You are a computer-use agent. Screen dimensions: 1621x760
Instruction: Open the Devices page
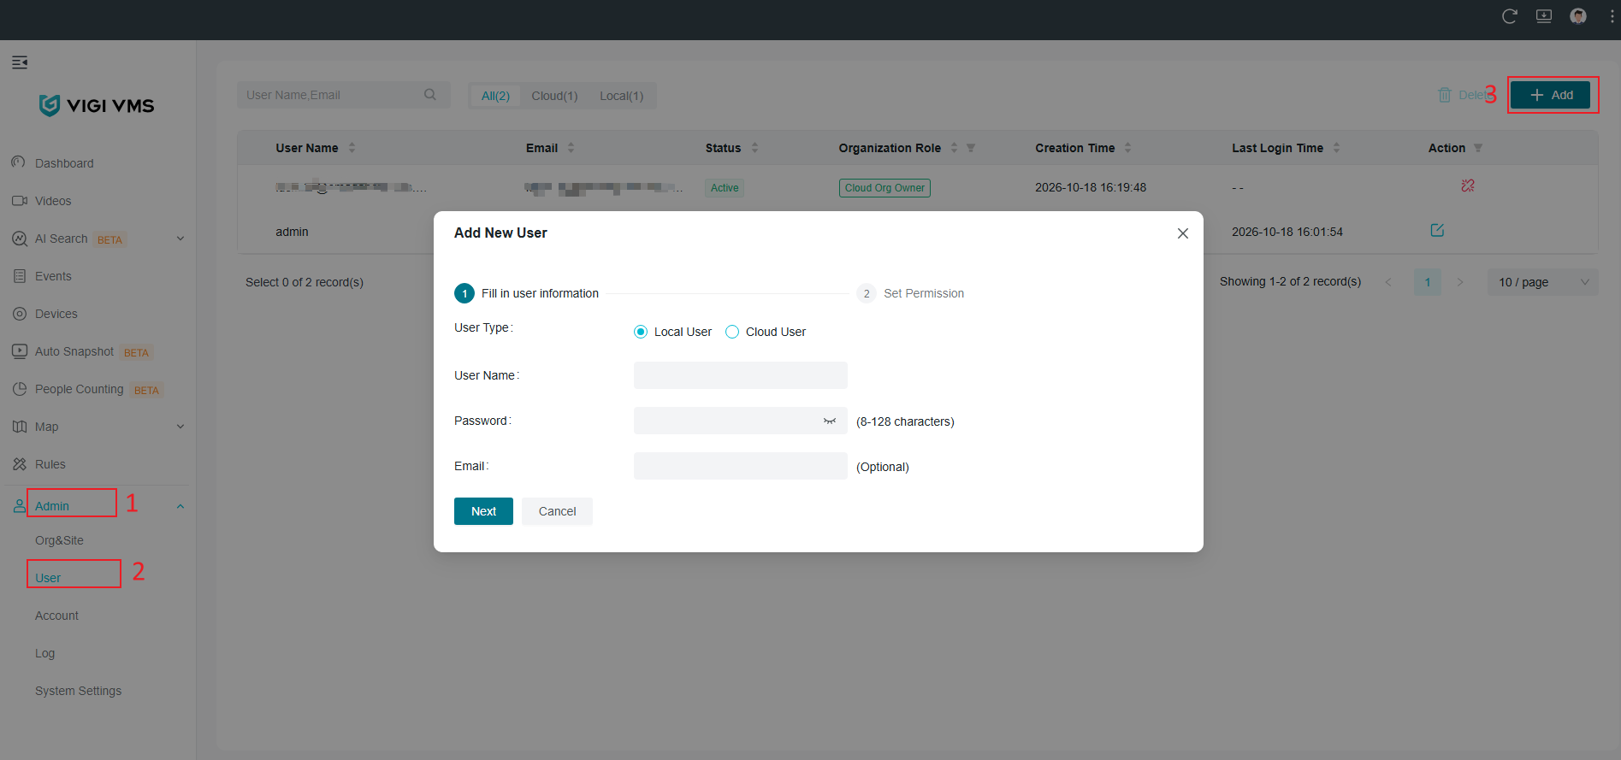[x=56, y=314]
